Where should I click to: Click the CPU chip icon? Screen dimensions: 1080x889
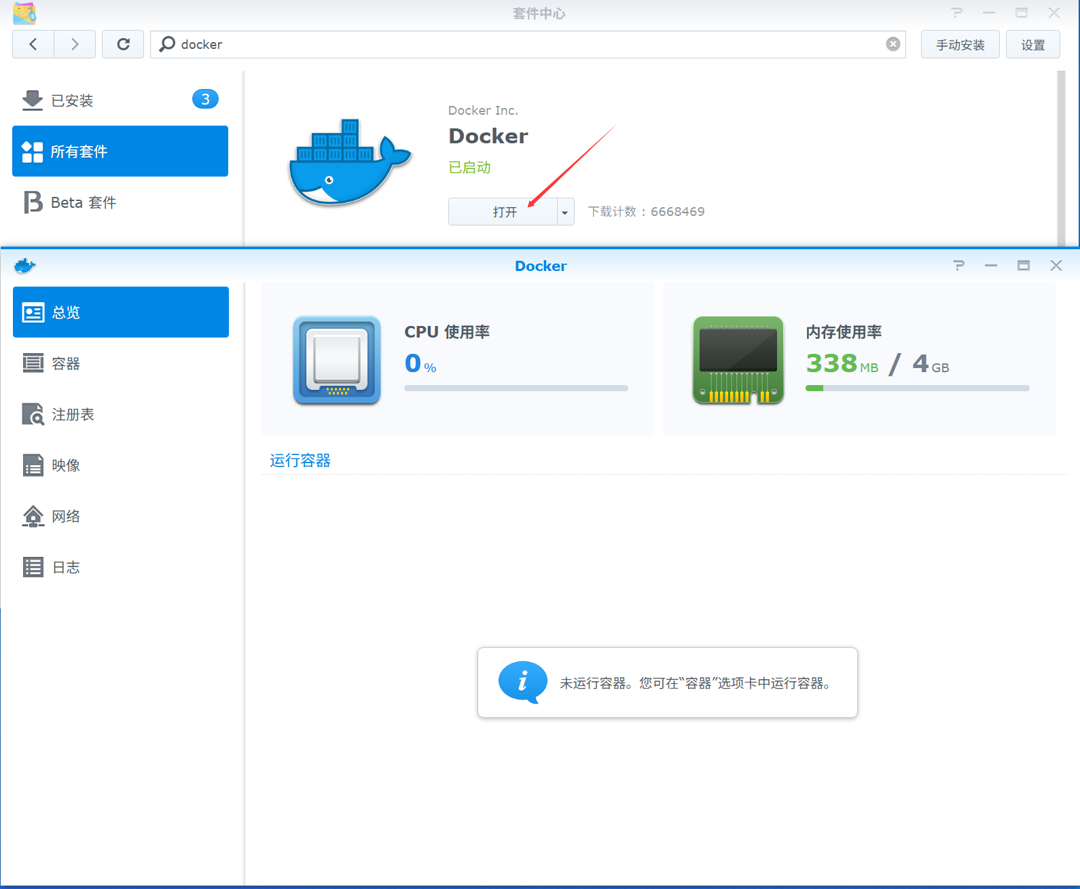337,360
